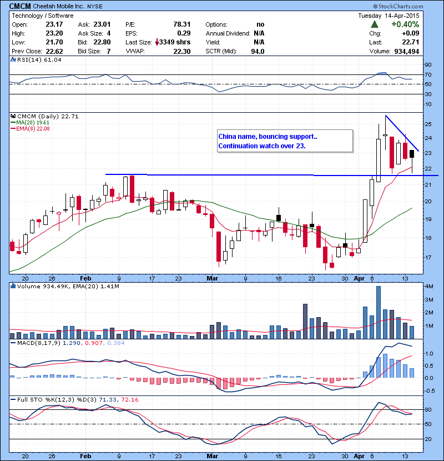Viewport: 444px width, 461px height.
Task: Click the SCTR (Mid) value 94.0
Action: [x=258, y=52]
